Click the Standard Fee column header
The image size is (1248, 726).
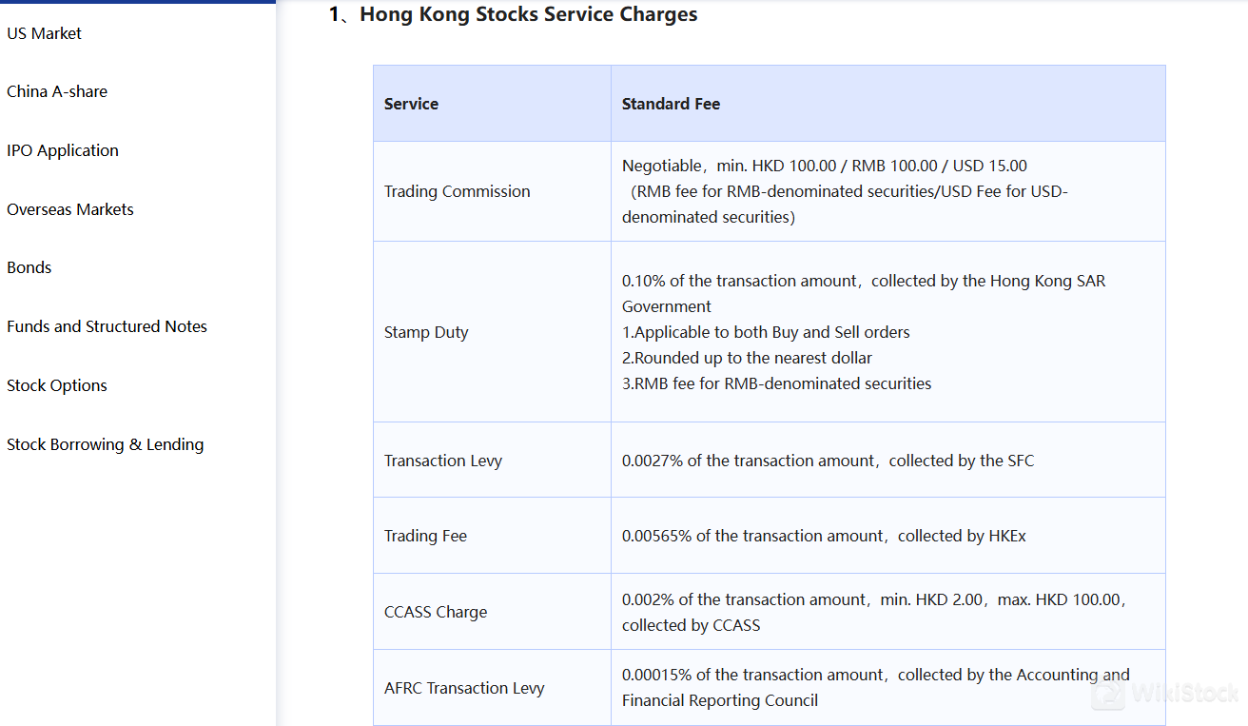pyautogui.click(x=671, y=104)
